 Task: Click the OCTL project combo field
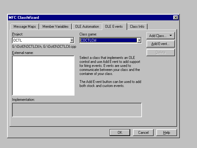pyautogui.click(x=41, y=40)
